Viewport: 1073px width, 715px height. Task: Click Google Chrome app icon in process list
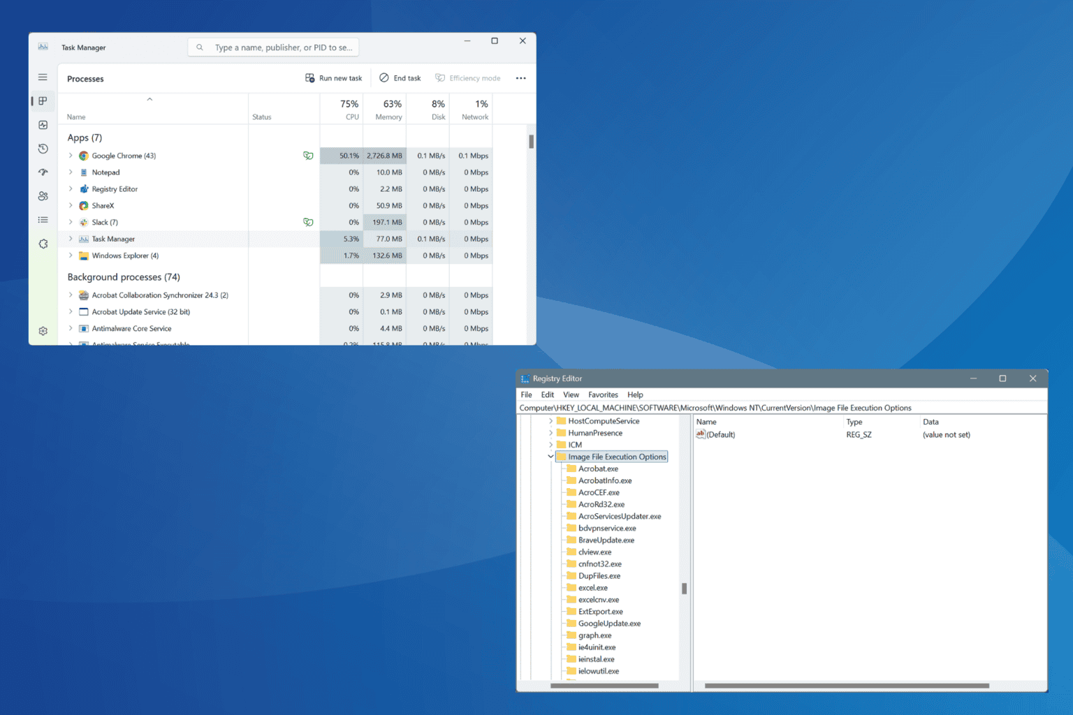(84, 156)
